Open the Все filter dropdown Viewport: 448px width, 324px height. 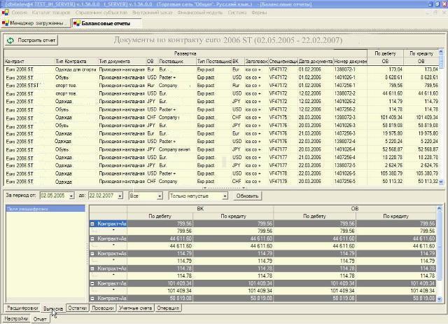(160, 196)
